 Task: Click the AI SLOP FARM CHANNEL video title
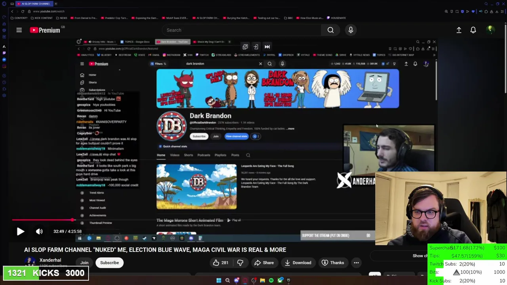click(x=155, y=250)
